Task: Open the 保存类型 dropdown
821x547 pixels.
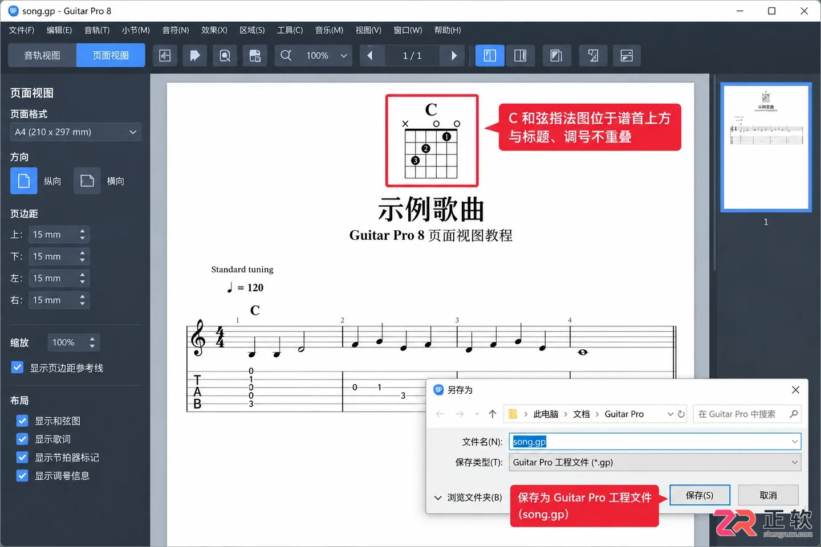Action: click(655, 462)
